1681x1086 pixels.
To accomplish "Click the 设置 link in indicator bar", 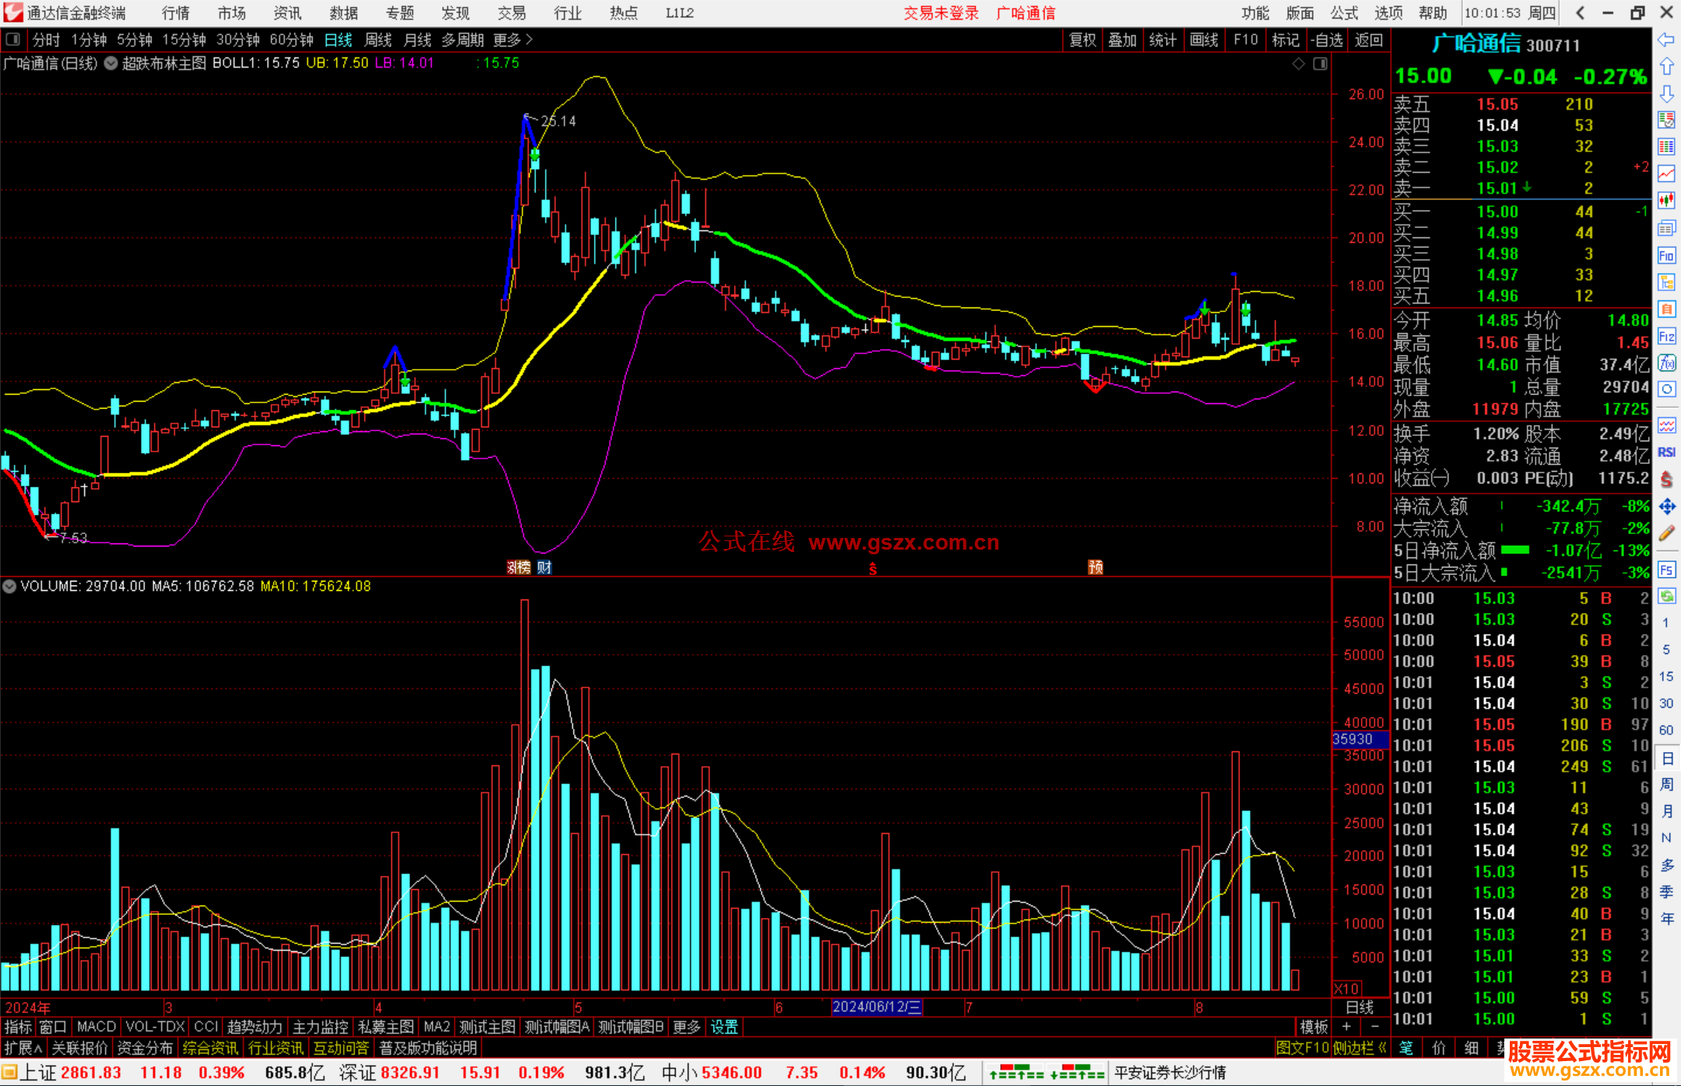I will (x=724, y=1027).
